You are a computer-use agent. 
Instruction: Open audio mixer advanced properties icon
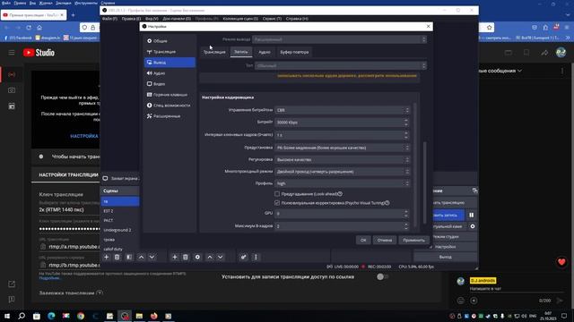(243, 257)
